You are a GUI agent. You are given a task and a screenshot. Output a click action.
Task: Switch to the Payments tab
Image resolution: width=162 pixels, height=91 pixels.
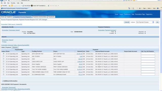(x=51, y=17)
